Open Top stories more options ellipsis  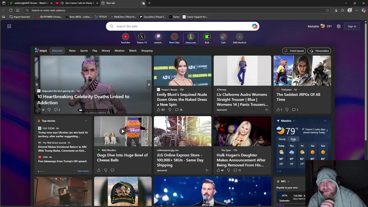(86, 121)
